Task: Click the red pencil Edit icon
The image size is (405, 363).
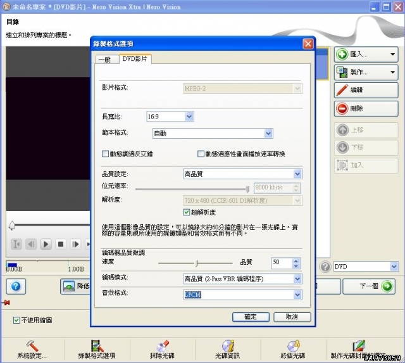Action: point(342,90)
